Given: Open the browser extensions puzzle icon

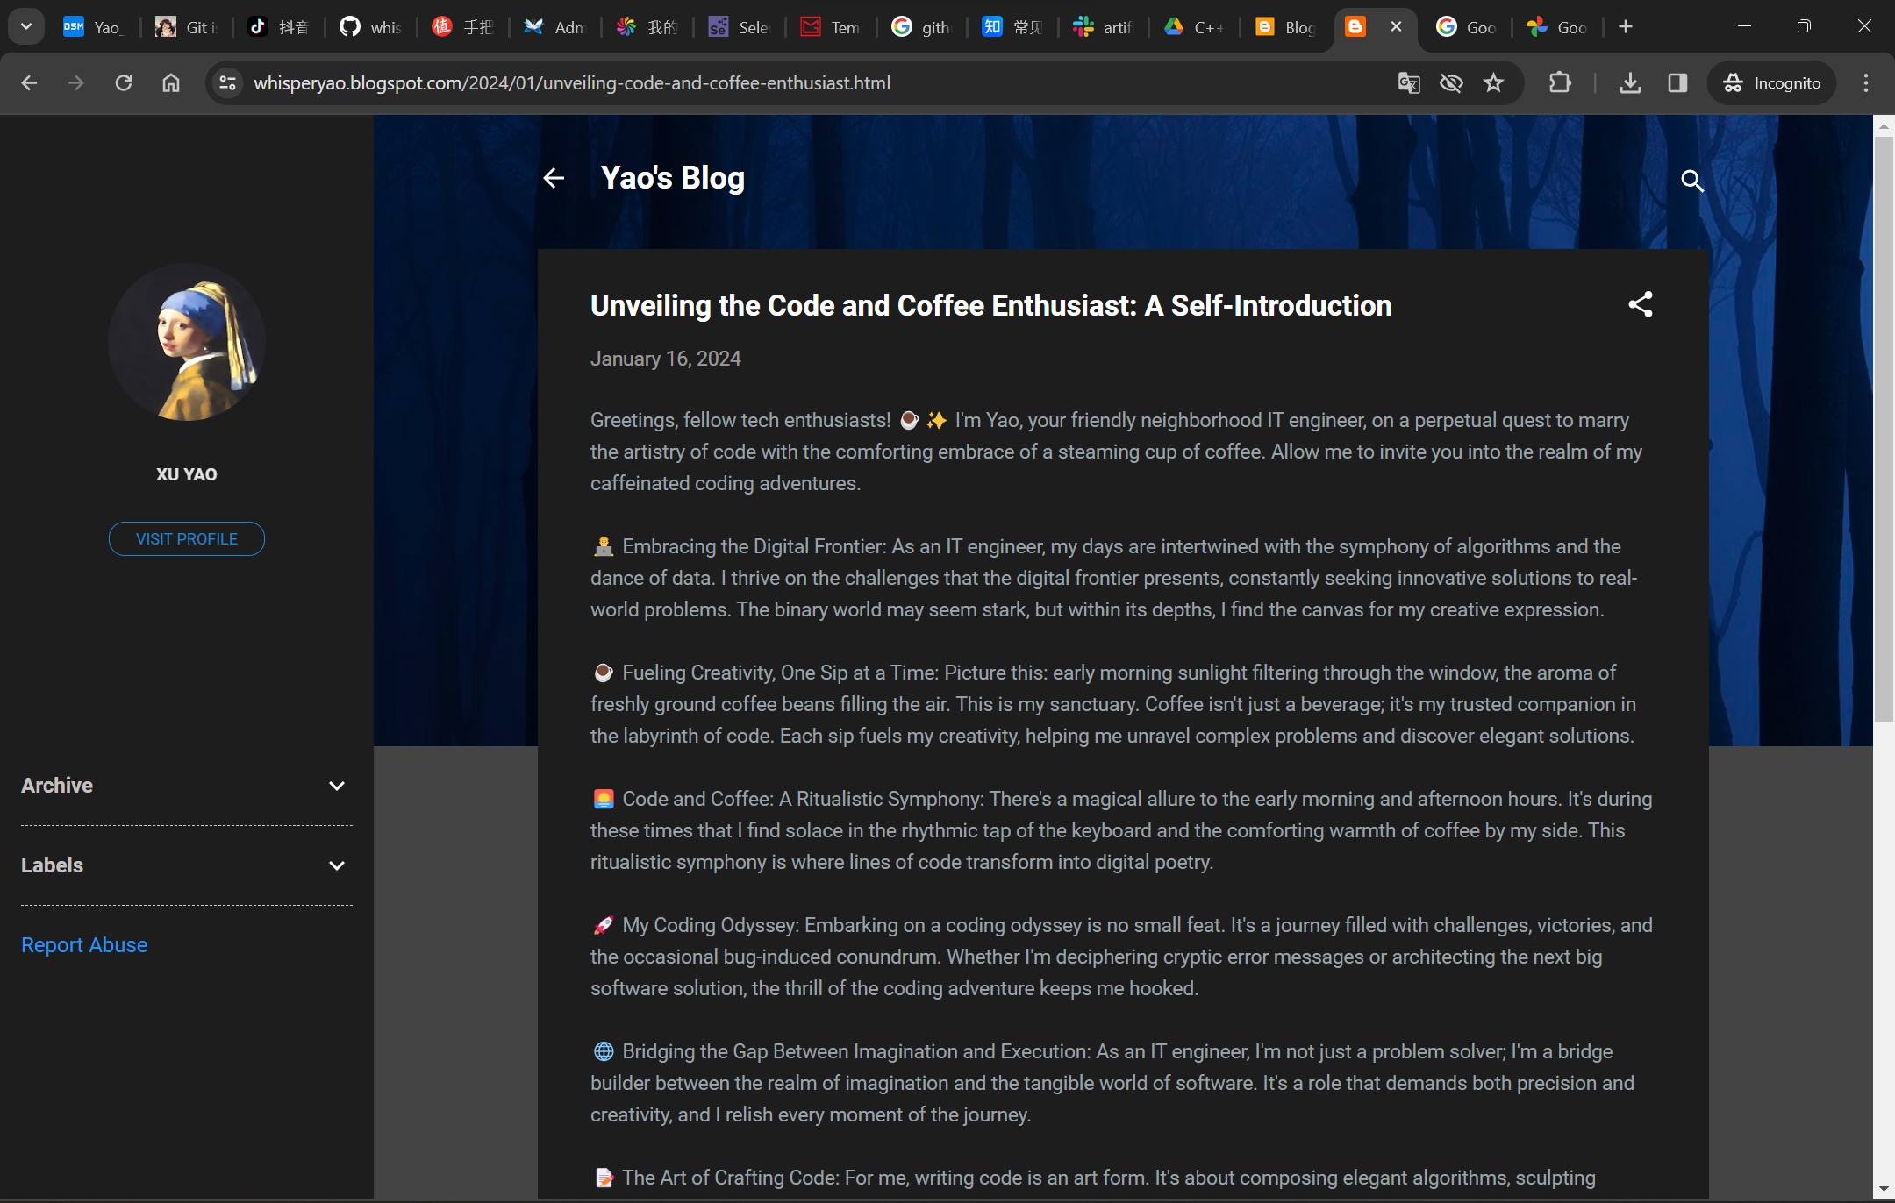Looking at the screenshot, I should pos(1560,83).
